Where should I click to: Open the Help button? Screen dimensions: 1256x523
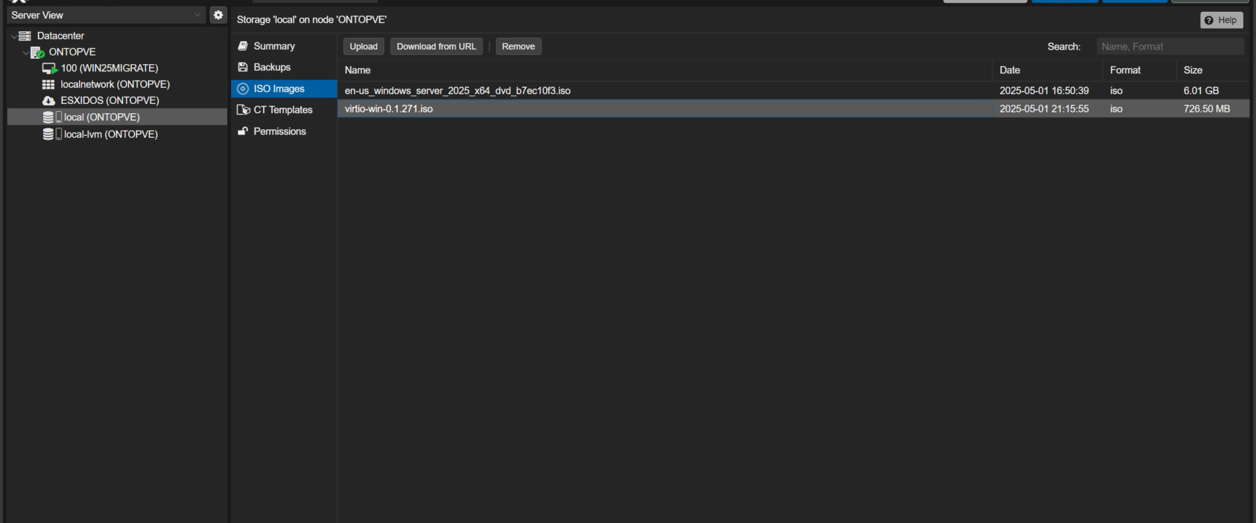pos(1221,20)
